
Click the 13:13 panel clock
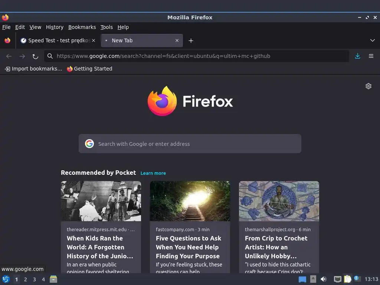pos(371,279)
